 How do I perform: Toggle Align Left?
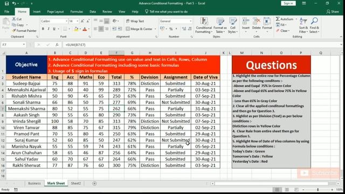pyautogui.click(x=95, y=29)
